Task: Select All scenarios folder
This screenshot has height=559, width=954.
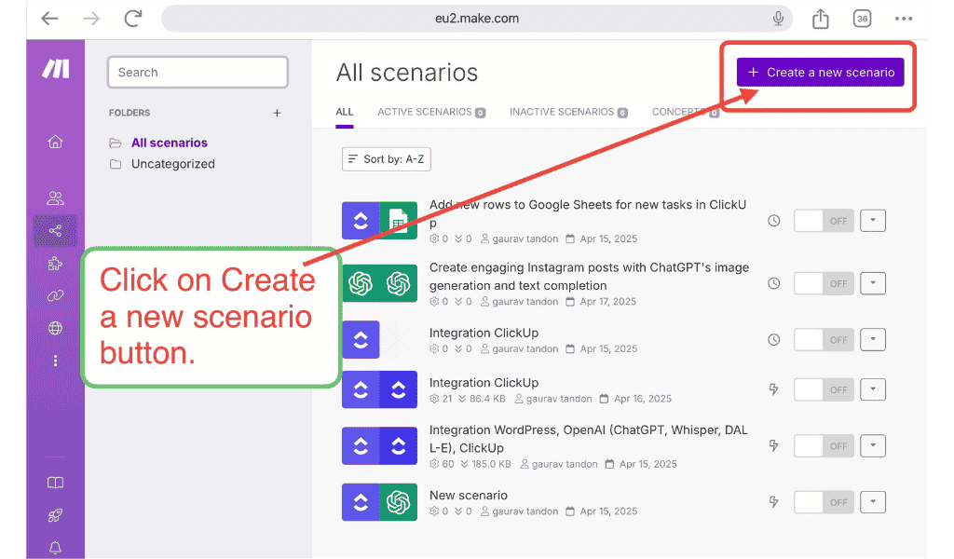Action: [170, 143]
